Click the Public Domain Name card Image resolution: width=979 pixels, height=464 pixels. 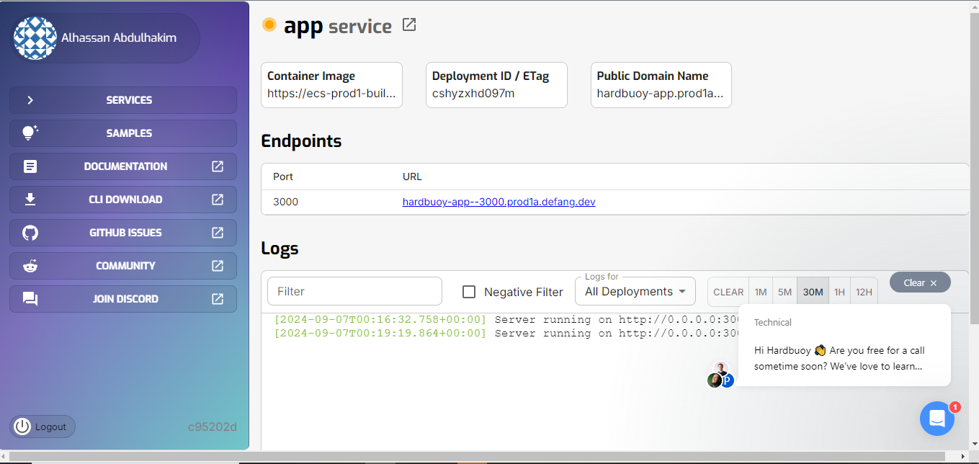pos(661,85)
